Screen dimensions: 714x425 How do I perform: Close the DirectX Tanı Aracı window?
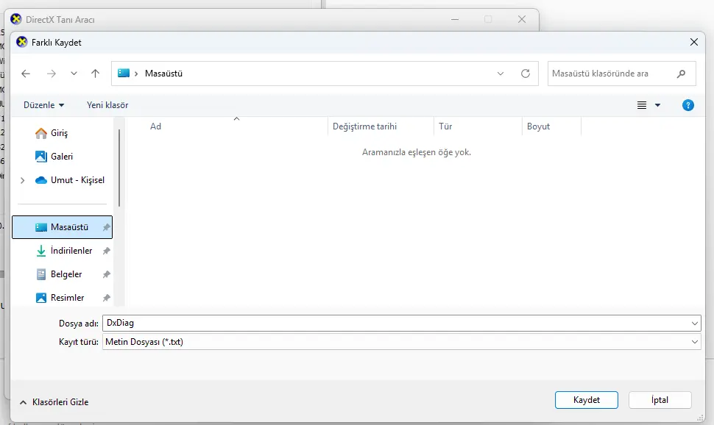(x=522, y=20)
